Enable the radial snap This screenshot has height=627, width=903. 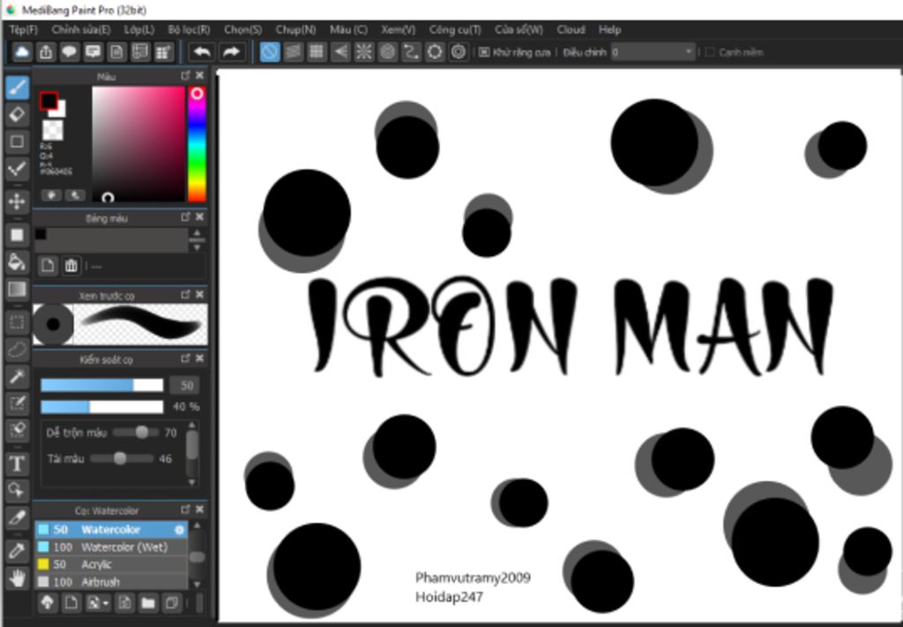pyautogui.click(x=364, y=52)
